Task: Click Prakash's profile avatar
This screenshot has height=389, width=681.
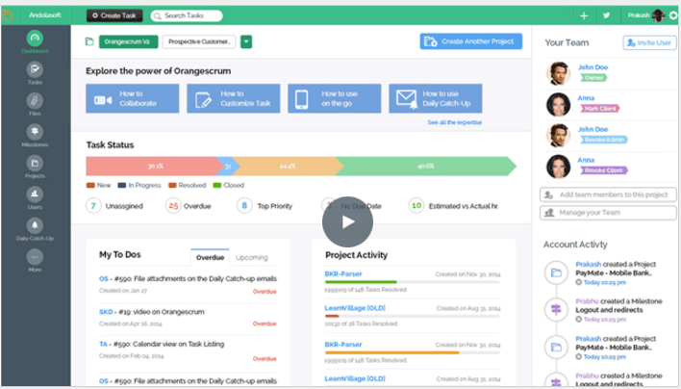Action: pos(659,15)
